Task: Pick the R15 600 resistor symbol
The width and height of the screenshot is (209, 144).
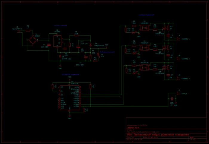Action: point(155,70)
